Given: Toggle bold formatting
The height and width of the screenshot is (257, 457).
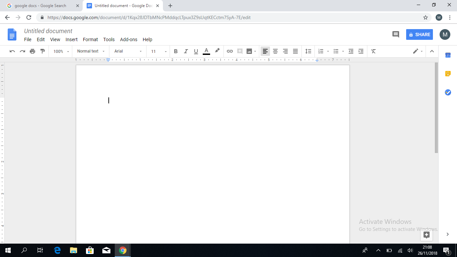Looking at the screenshot, I should point(176,51).
